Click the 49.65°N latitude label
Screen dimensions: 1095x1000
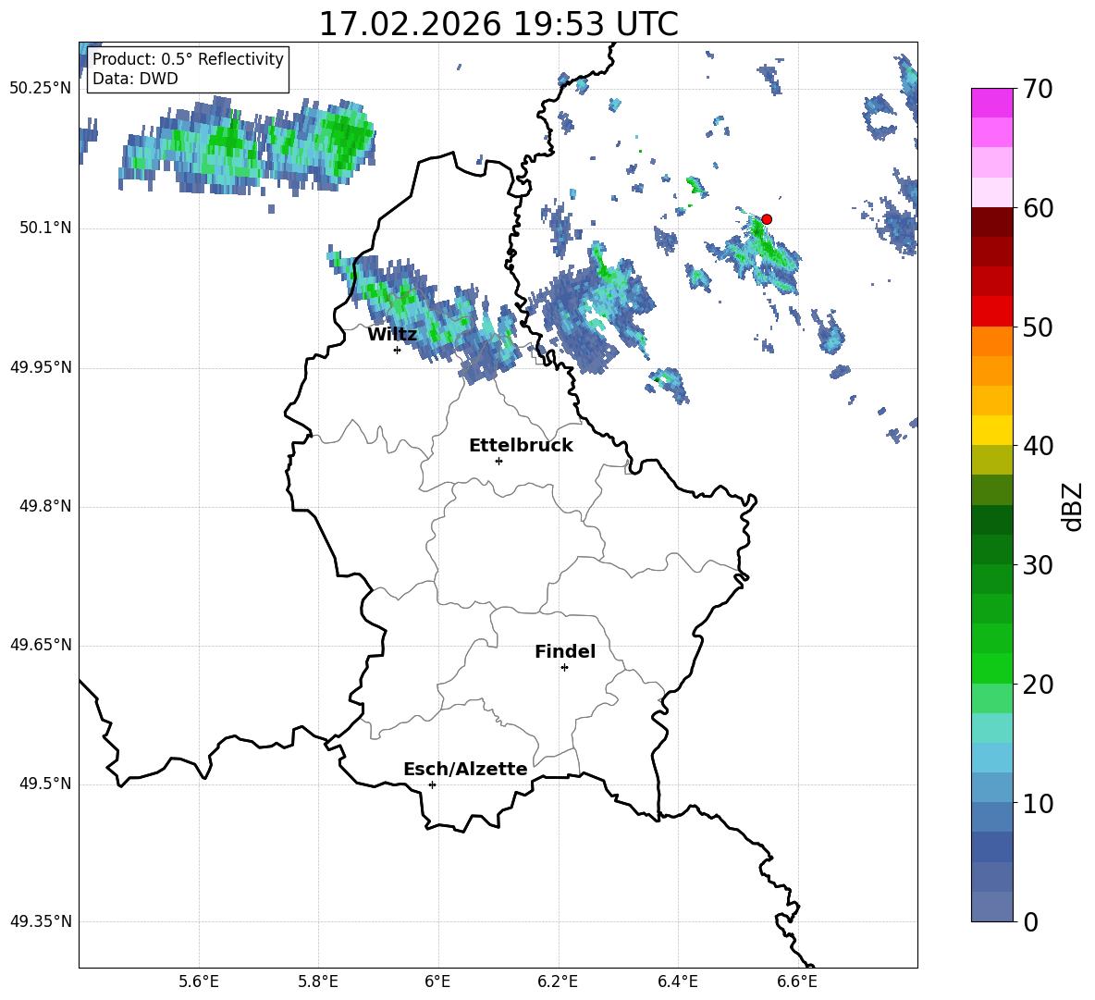point(41,645)
